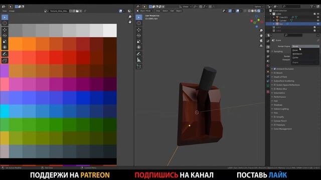Select the Rotate tool in the image editor

pos(5,35)
